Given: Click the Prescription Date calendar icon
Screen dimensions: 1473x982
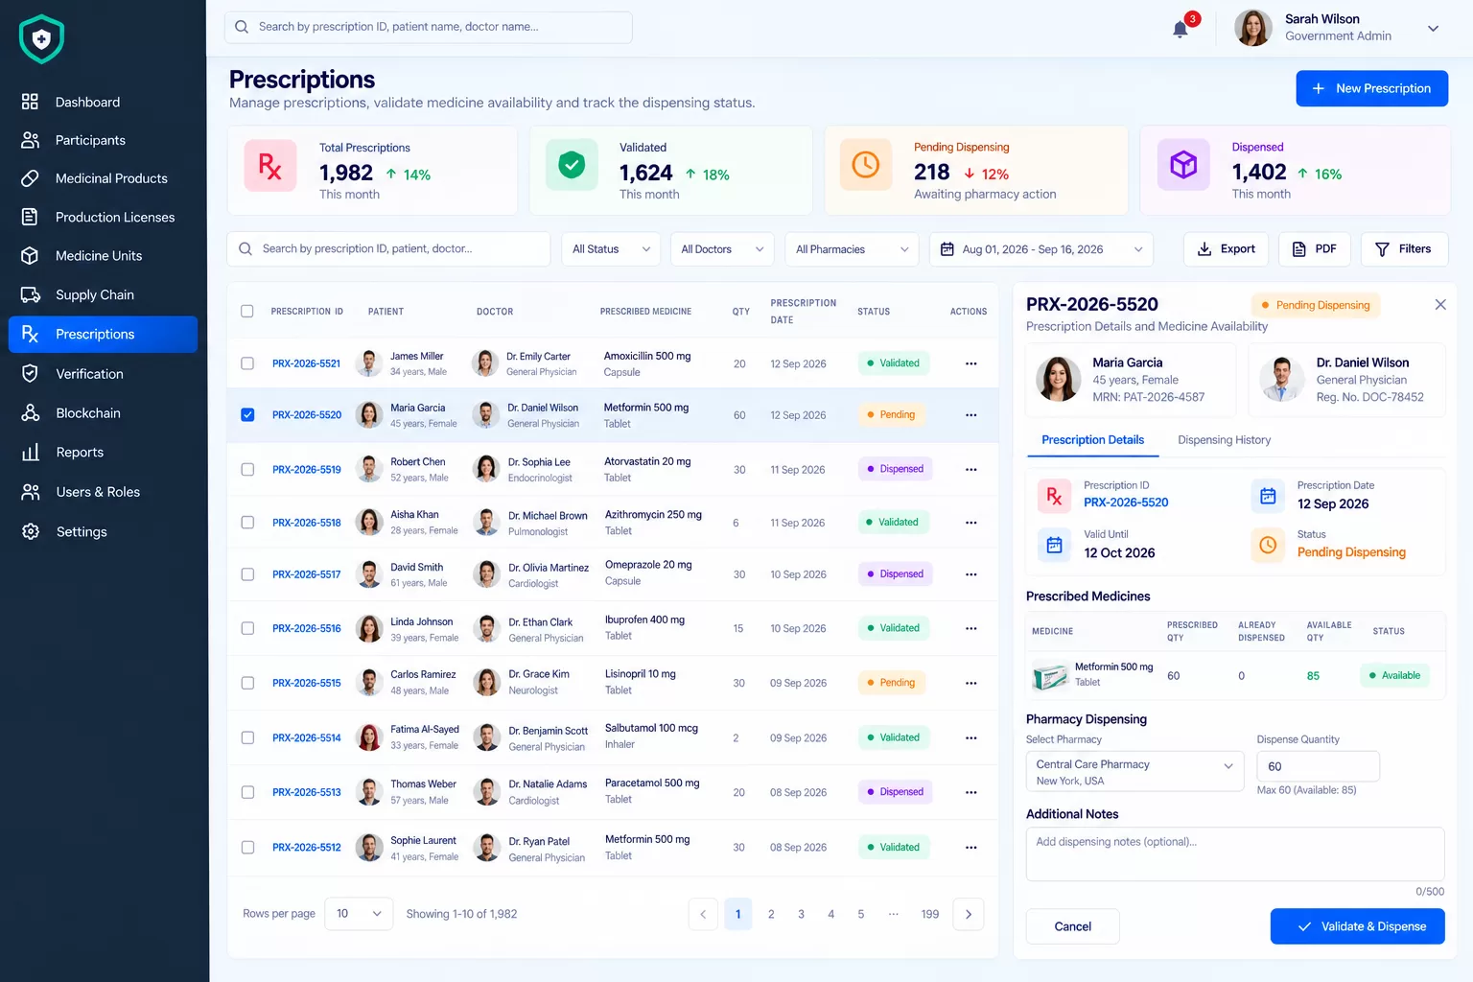Looking at the screenshot, I should pos(1268,496).
